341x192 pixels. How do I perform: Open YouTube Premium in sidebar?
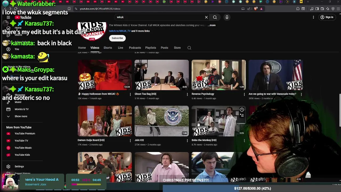pyautogui.click(x=25, y=134)
